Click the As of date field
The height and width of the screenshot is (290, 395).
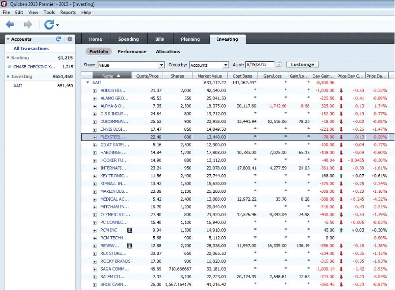coord(260,64)
